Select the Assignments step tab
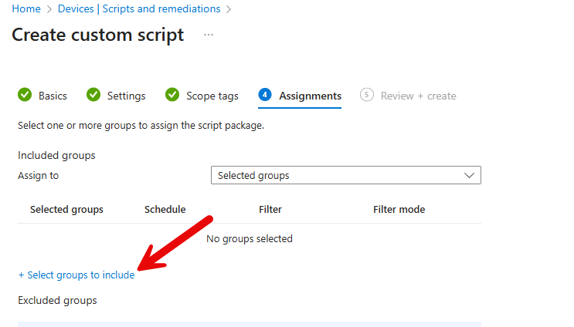The width and height of the screenshot is (574, 327). pyautogui.click(x=310, y=96)
